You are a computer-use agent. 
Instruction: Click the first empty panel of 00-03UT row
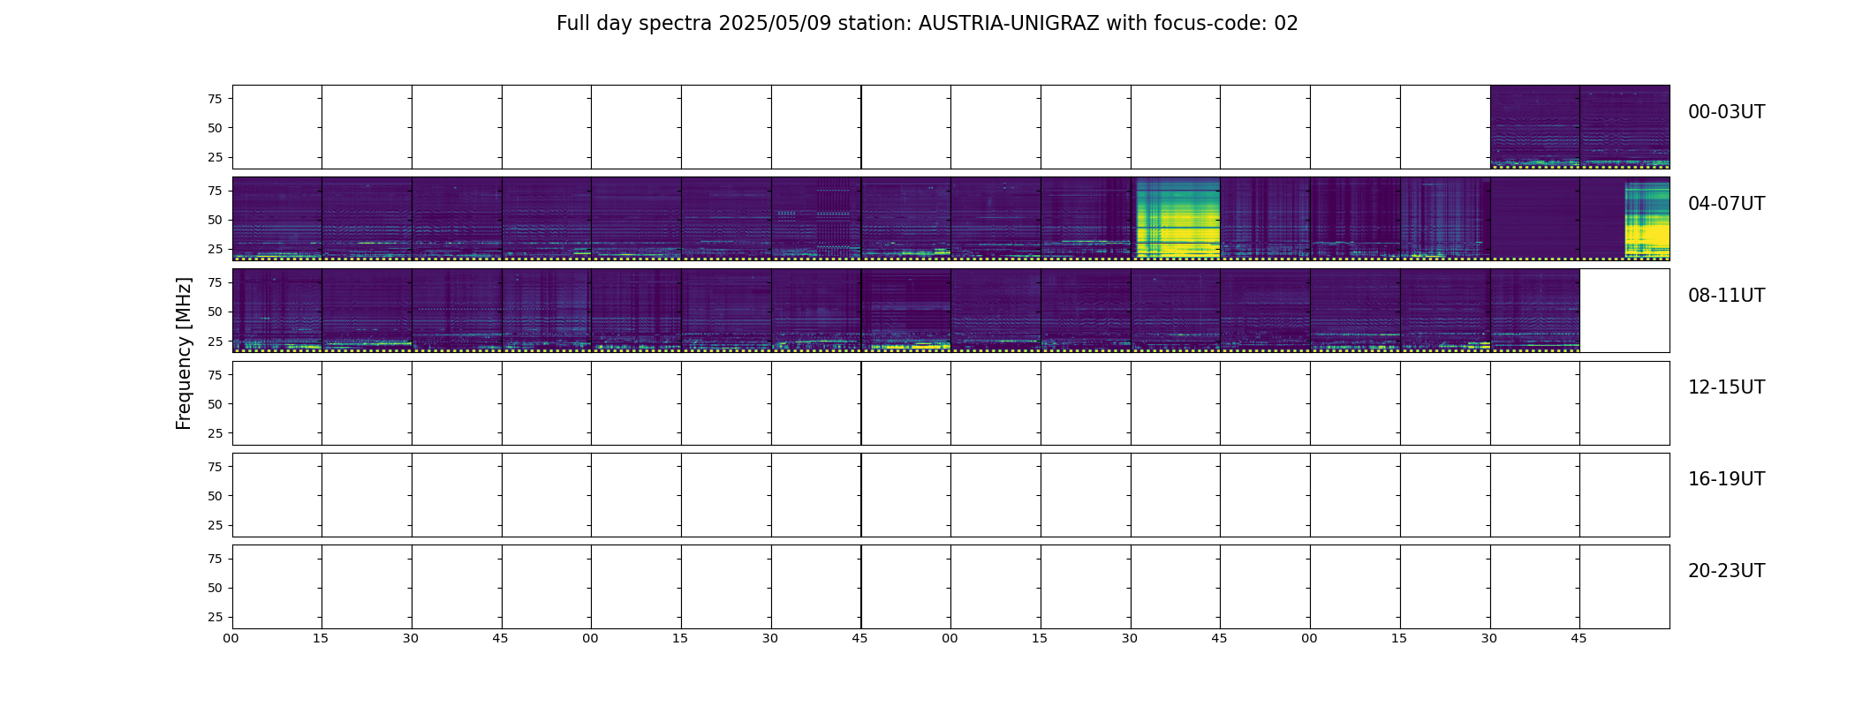[x=276, y=126]
